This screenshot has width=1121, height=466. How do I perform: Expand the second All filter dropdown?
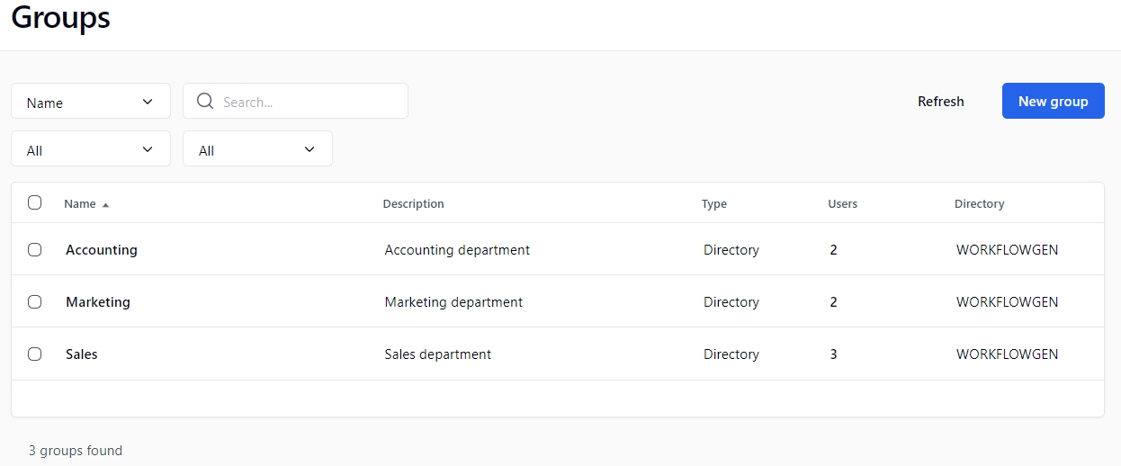coord(257,149)
